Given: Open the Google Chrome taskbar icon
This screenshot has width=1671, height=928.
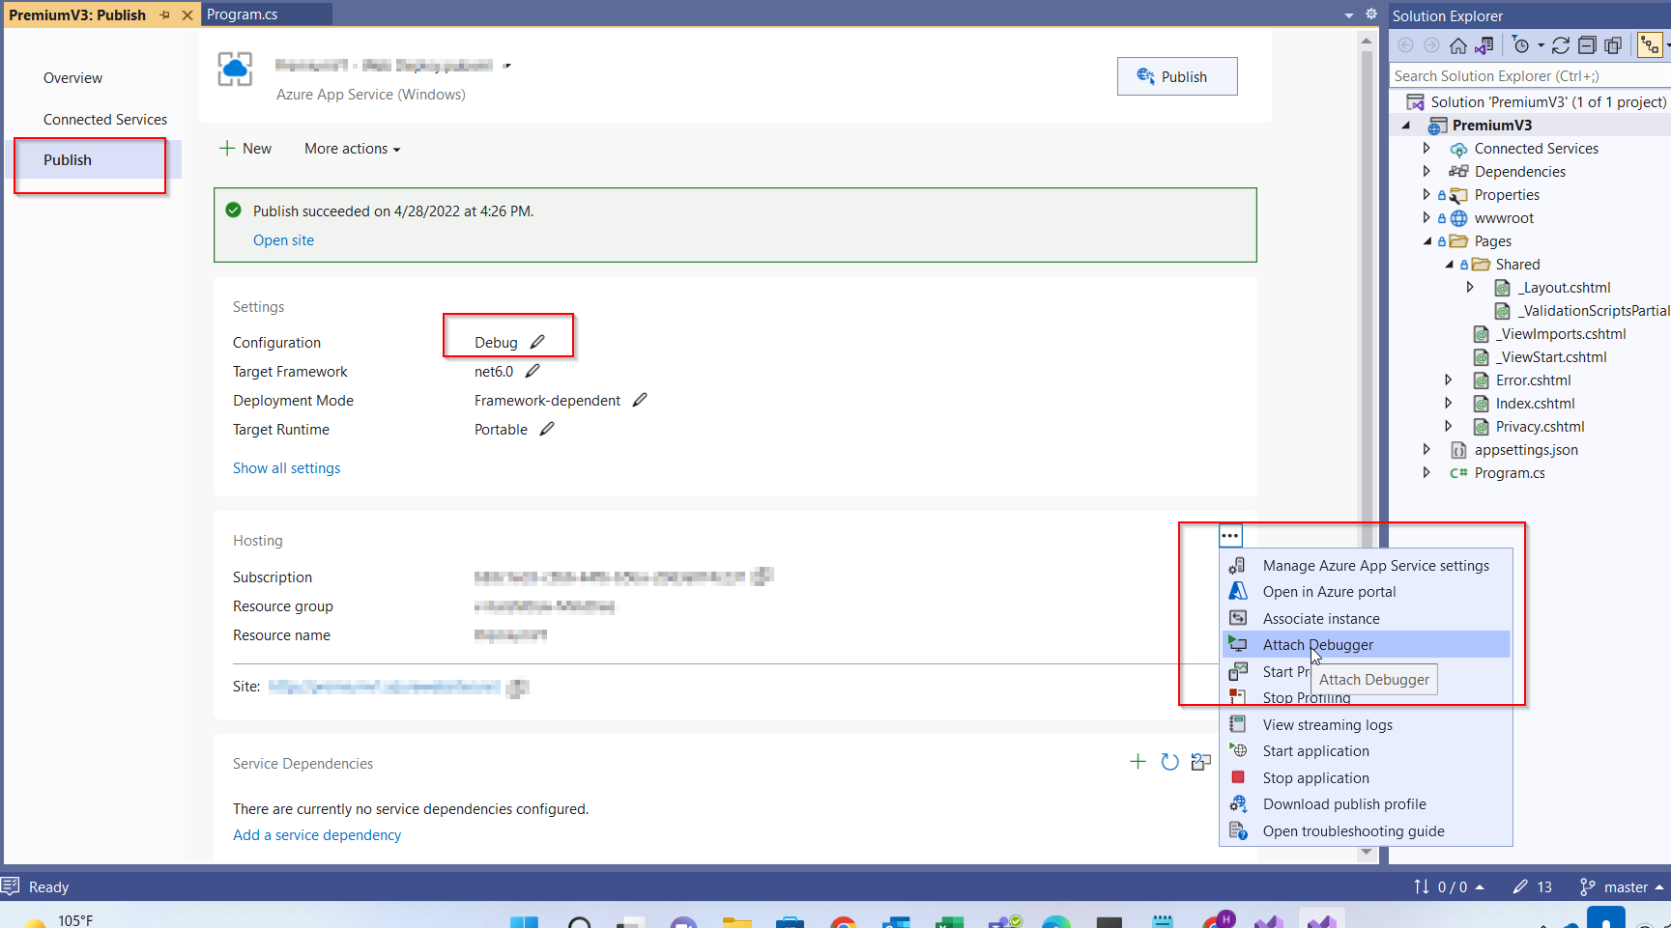Looking at the screenshot, I should click(x=844, y=922).
